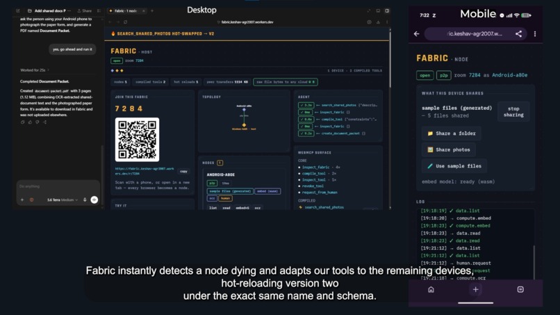Screen dimensions: 560x315
Task: Open the Add shared docs folder icon
Action: coord(30,10)
